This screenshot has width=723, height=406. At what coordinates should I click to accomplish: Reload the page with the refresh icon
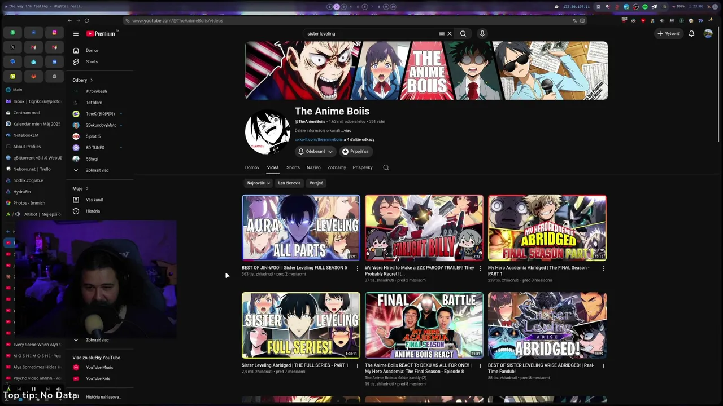[x=86, y=21]
